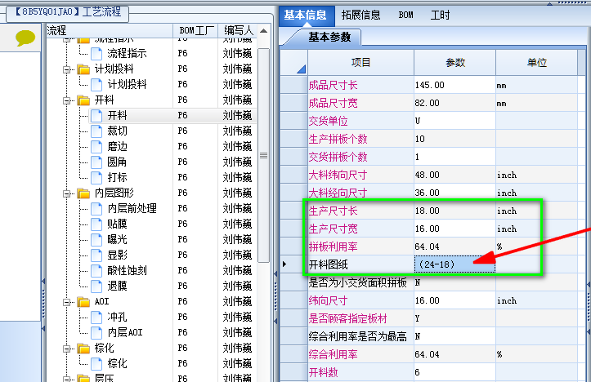The width and height of the screenshot is (591, 382).
Task: Open the 拓展信息 tab
Action: [x=360, y=15]
